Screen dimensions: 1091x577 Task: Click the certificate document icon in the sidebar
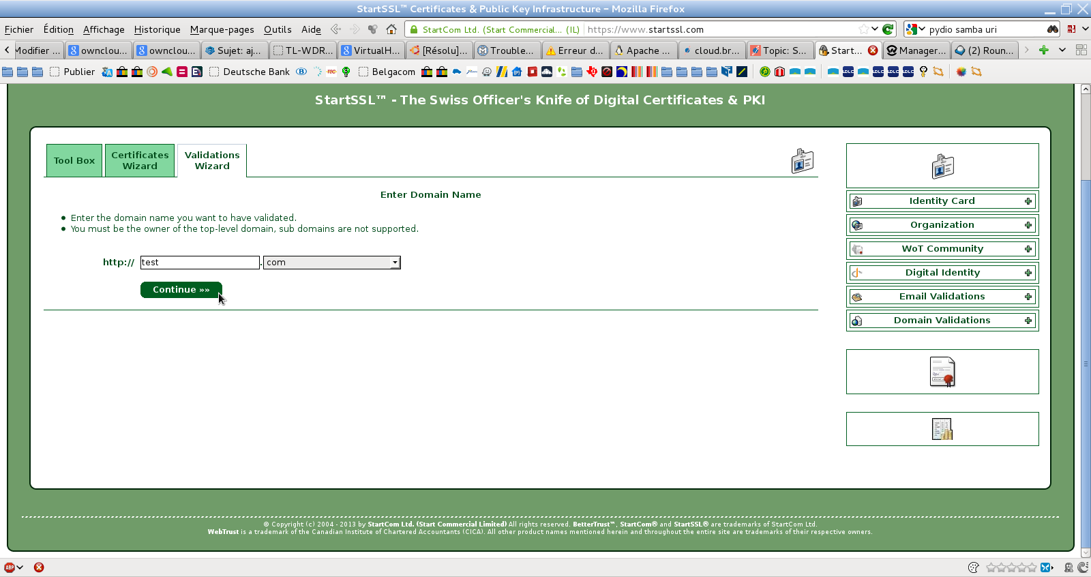point(942,372)
